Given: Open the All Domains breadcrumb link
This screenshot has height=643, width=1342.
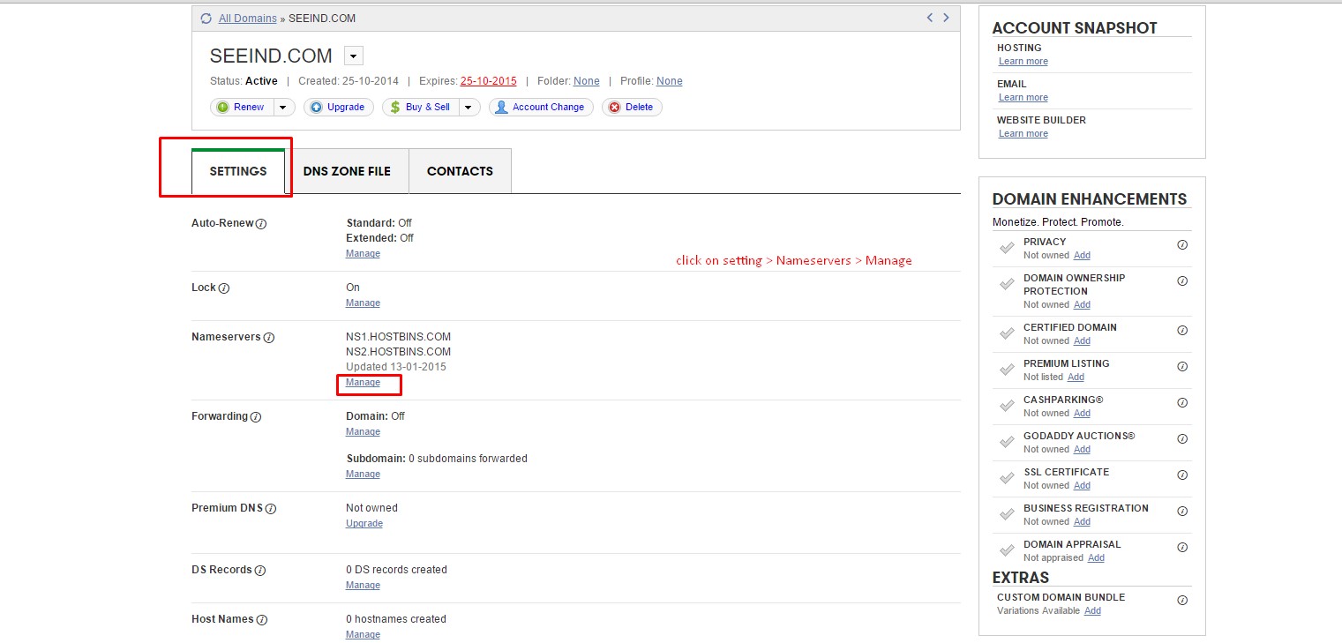Looking at the screenshot, I should pyautogui.click(x=247, y=19).
